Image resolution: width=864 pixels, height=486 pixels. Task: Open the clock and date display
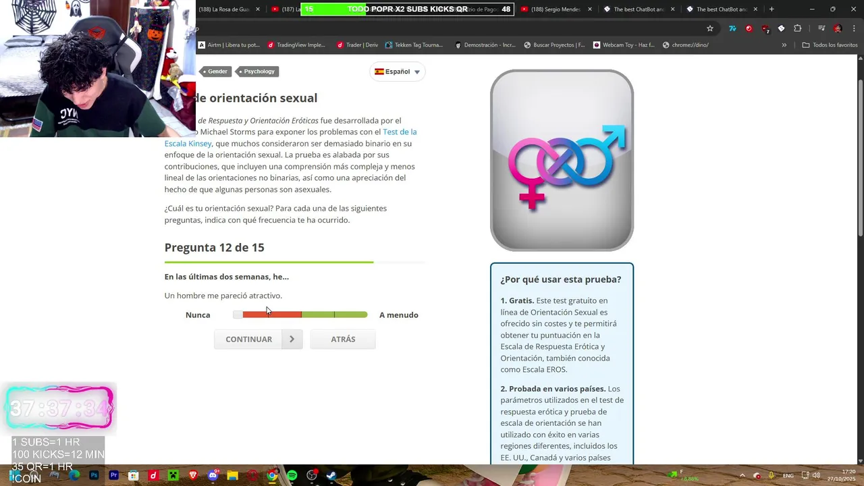click(841, 475)
